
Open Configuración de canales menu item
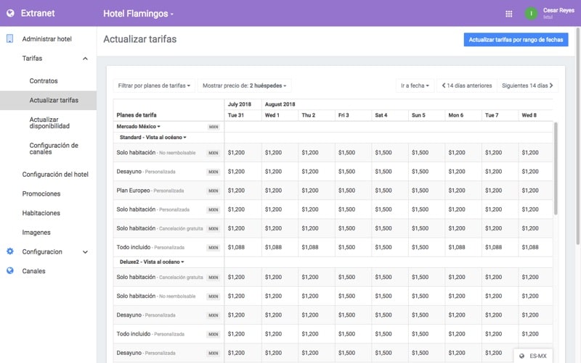click(x=54, y=149)
